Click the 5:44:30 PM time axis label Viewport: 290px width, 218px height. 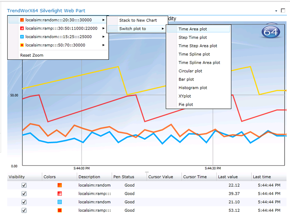click(x=213, y=168)
